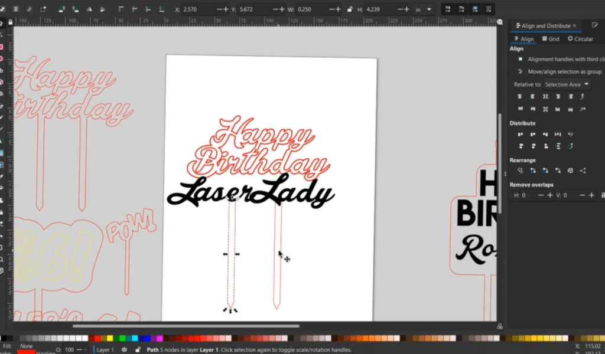This screenshot has height=354, width=605.
Task: Enable Move/align selection as group
Action: (x=521, y=71)
